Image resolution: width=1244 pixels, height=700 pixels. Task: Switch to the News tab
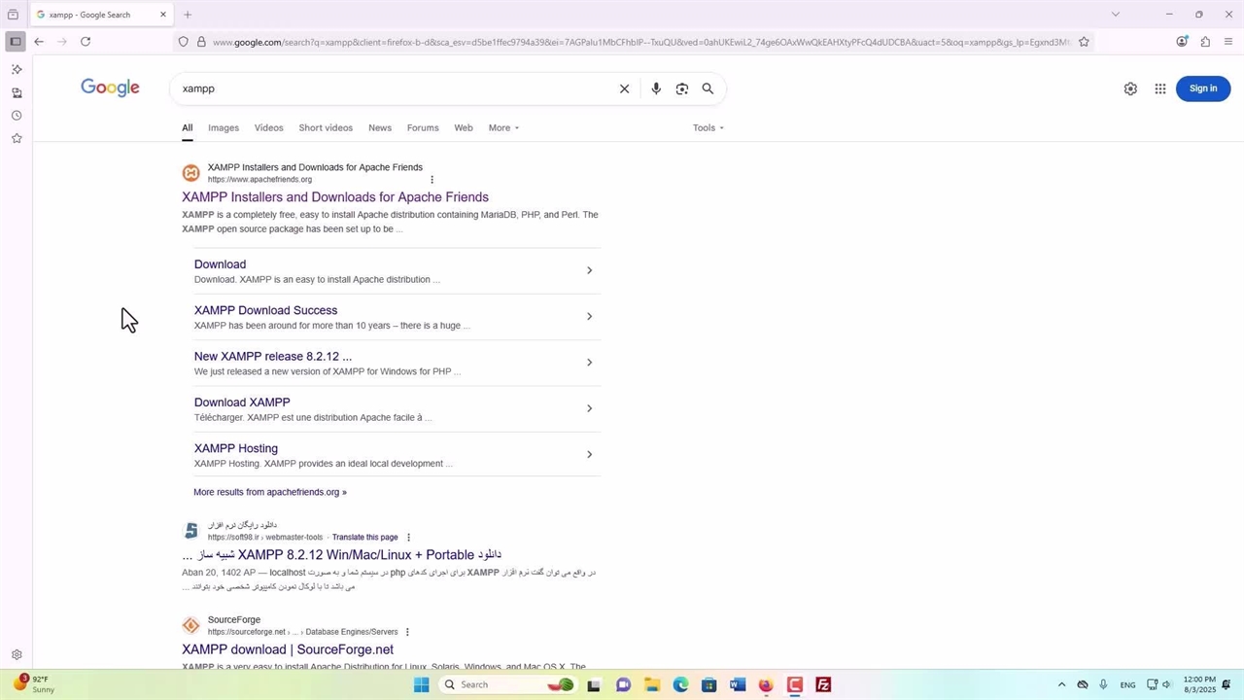[x=380, y=128]
